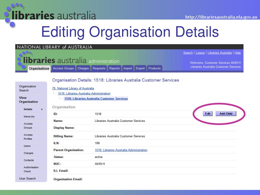260x195 pixels.
Task: Click the Name value Libraries Australia Customer Services
Action: coord(120,121)
